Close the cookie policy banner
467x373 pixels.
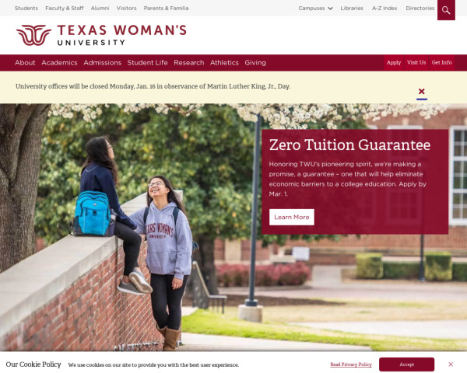click(451, 364)
